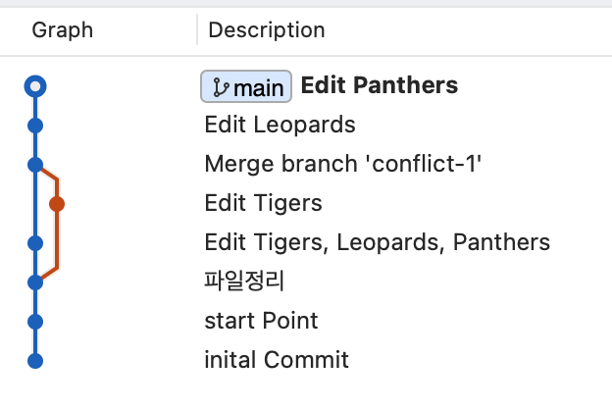Screen dimensions: 612x410
Task: Select the Edit Tigers commit
Action: coord(264,203)
